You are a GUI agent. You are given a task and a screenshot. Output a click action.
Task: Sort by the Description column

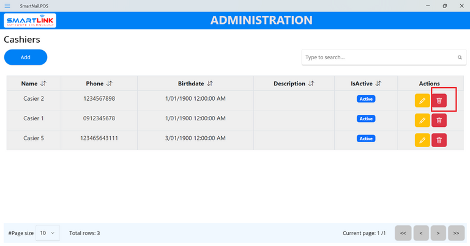[311, 84]
